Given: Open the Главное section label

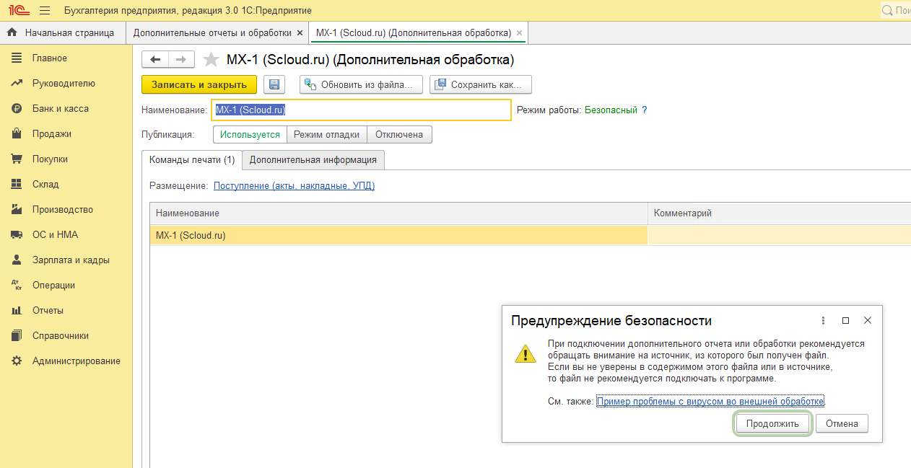Looking at the screenshot, I should tap(50, 58).
